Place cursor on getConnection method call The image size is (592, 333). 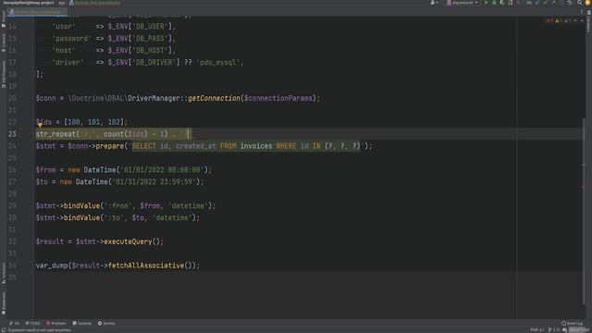point(214,98)
